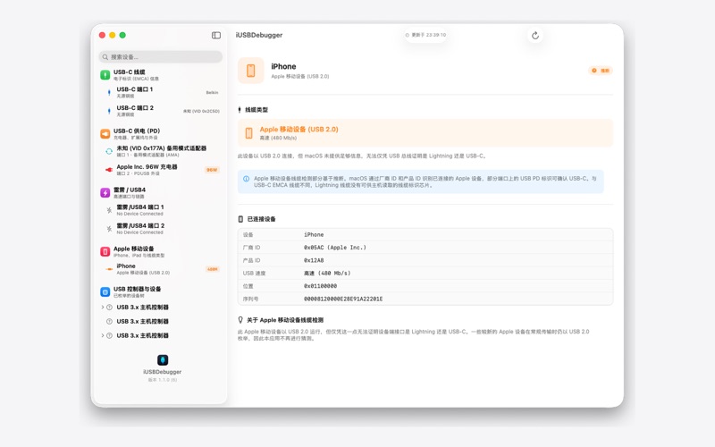Click the Apple 移动设备 (USB 2.0) cable card
Screen dimensions: 715x447
[425, 133]
